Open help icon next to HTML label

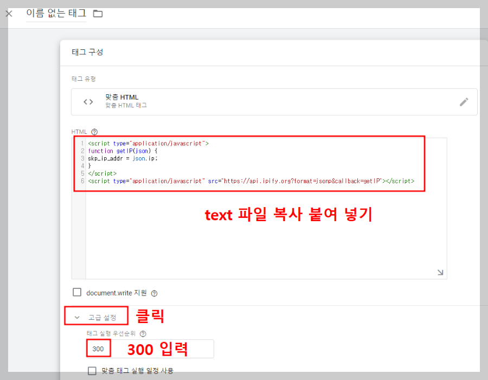(94, 132)
